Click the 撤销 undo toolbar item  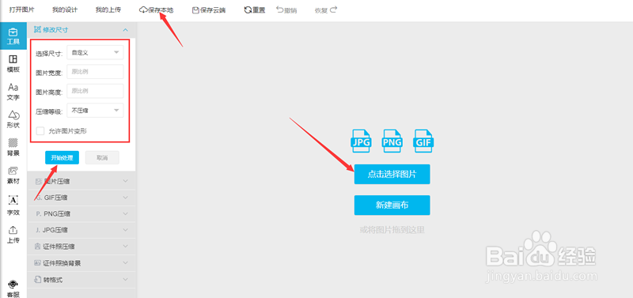pyautogui.click(x=286, y=10)
